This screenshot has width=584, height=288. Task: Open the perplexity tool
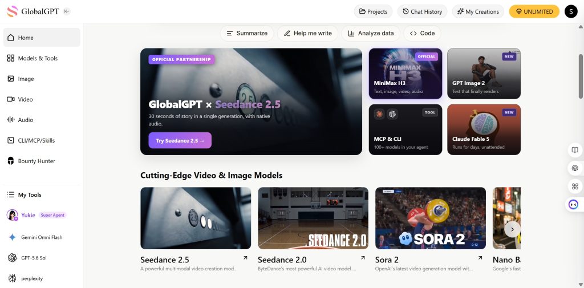pyautogui.click(x=42, y=278)
